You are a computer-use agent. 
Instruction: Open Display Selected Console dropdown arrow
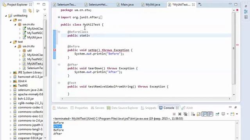tap(227, 114)
